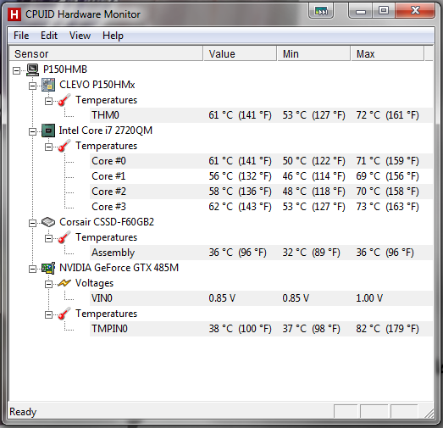Collapse Temperatures under NVIDIA GeForce GTX 485M
This screenshot has width=443, height=428.
pos(49,314)
